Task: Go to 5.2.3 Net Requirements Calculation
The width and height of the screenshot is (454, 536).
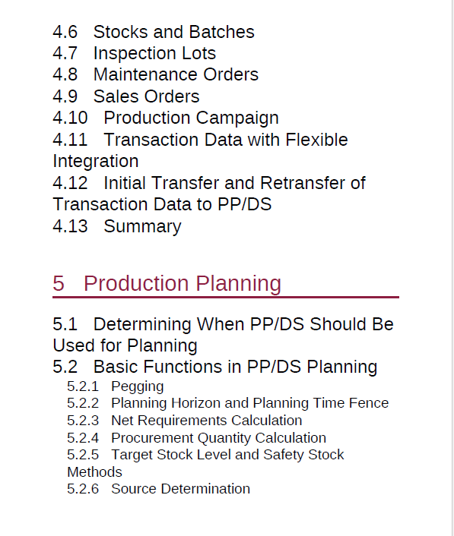Action: coord(185,421)
